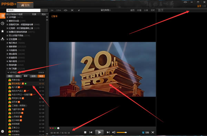Click the search magnifier button
Screen dimensions: 207x136
[x=44, y=10]
